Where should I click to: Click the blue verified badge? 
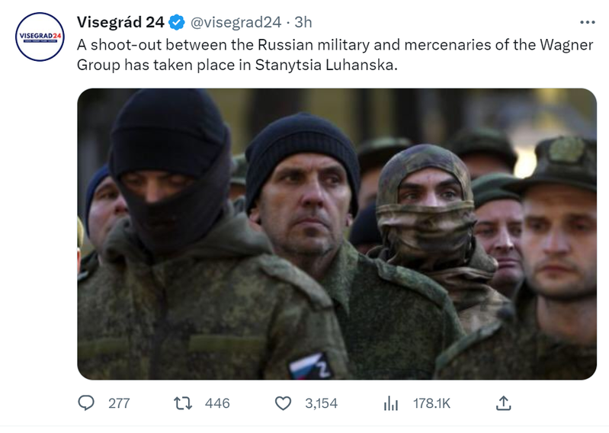(177, 23)
